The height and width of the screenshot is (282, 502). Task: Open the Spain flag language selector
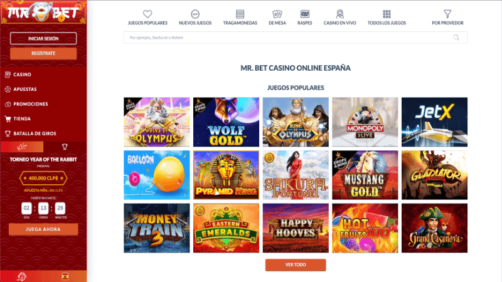click(x=65, y=276)
